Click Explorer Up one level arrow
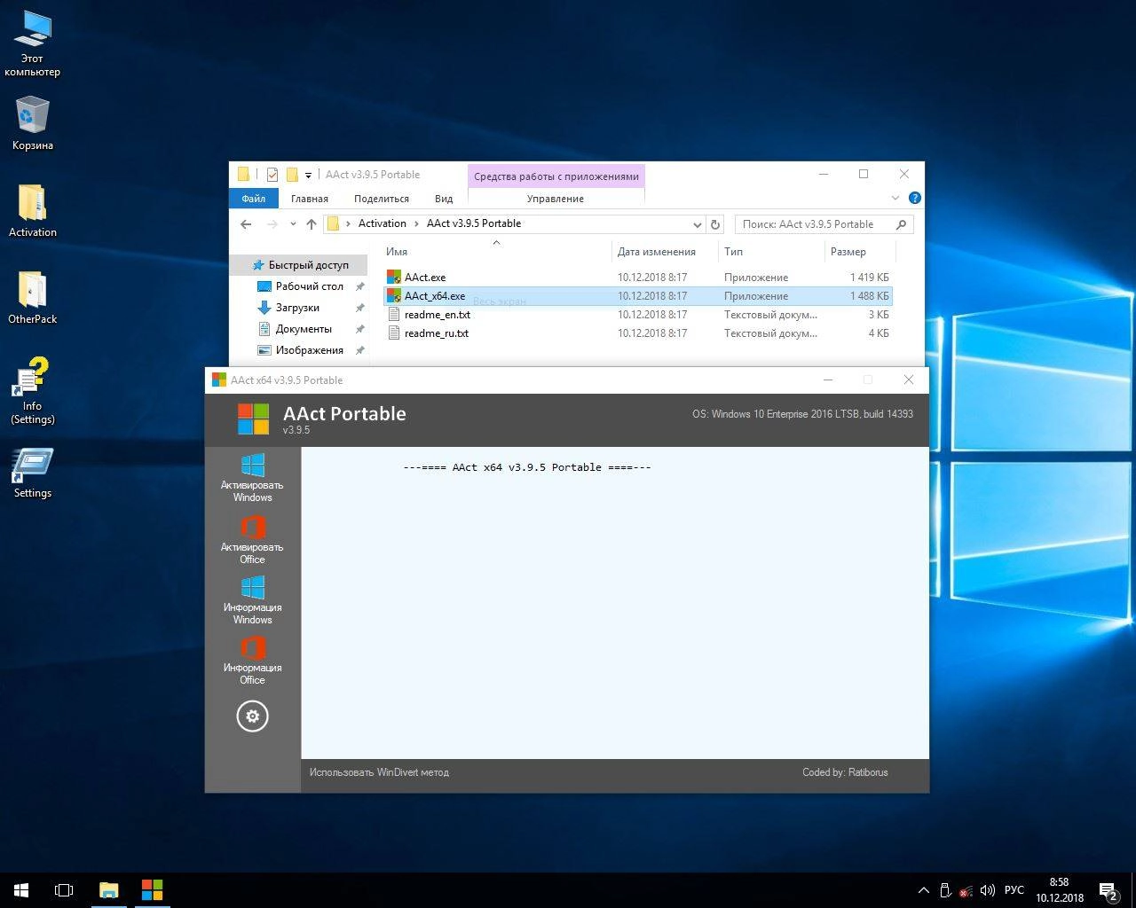 coord(312,224)
